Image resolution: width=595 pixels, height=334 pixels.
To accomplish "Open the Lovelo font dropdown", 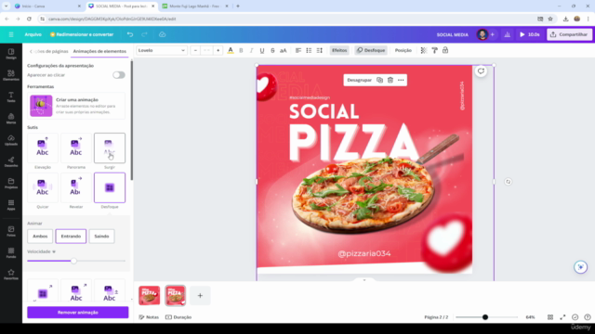I will click(162, 50).
